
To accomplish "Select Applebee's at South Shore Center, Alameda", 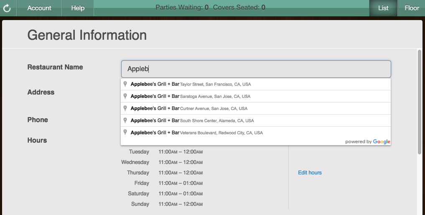I will 256,120.
